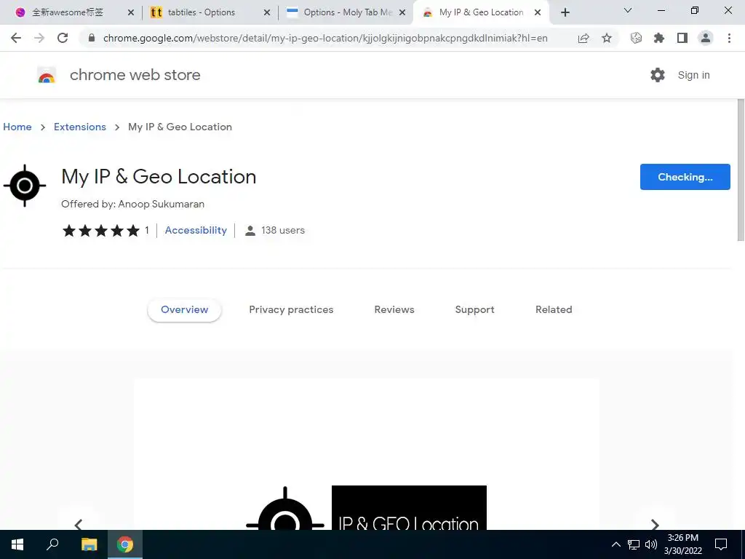This screenshot has height=559, width=745.
Task: Open a new browser tab
Action: (x=565, y=12)
